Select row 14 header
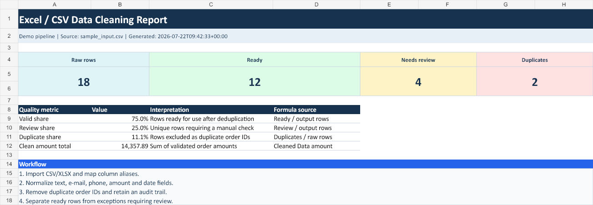593x205 pixels. click(9, 164)
